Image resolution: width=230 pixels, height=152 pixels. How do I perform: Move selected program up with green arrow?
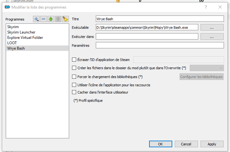tap(51, 19)
